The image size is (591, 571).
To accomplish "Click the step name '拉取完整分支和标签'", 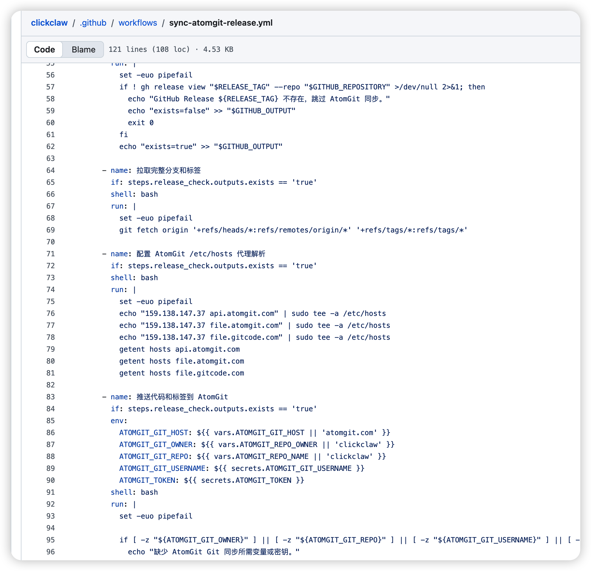I will 168,170.
